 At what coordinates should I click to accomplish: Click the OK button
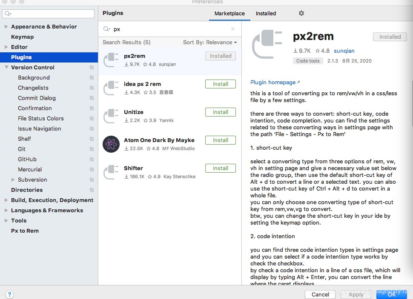coord(392,294)
